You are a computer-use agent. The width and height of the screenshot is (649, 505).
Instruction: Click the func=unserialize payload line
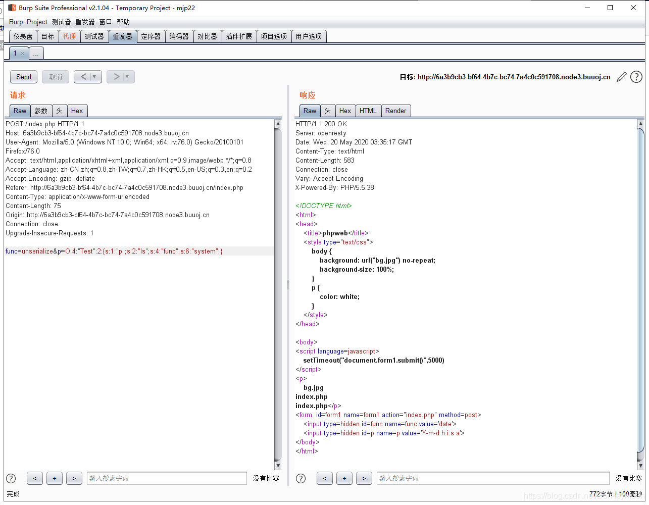114,251
